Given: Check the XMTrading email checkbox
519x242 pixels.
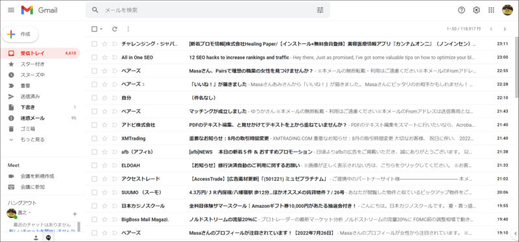Looking at the screenshot, I should point(94,138).
